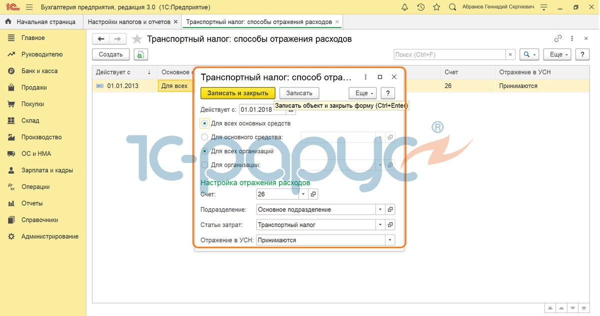
Task: Click the Создать button
Action: click(x=111, y=54)
